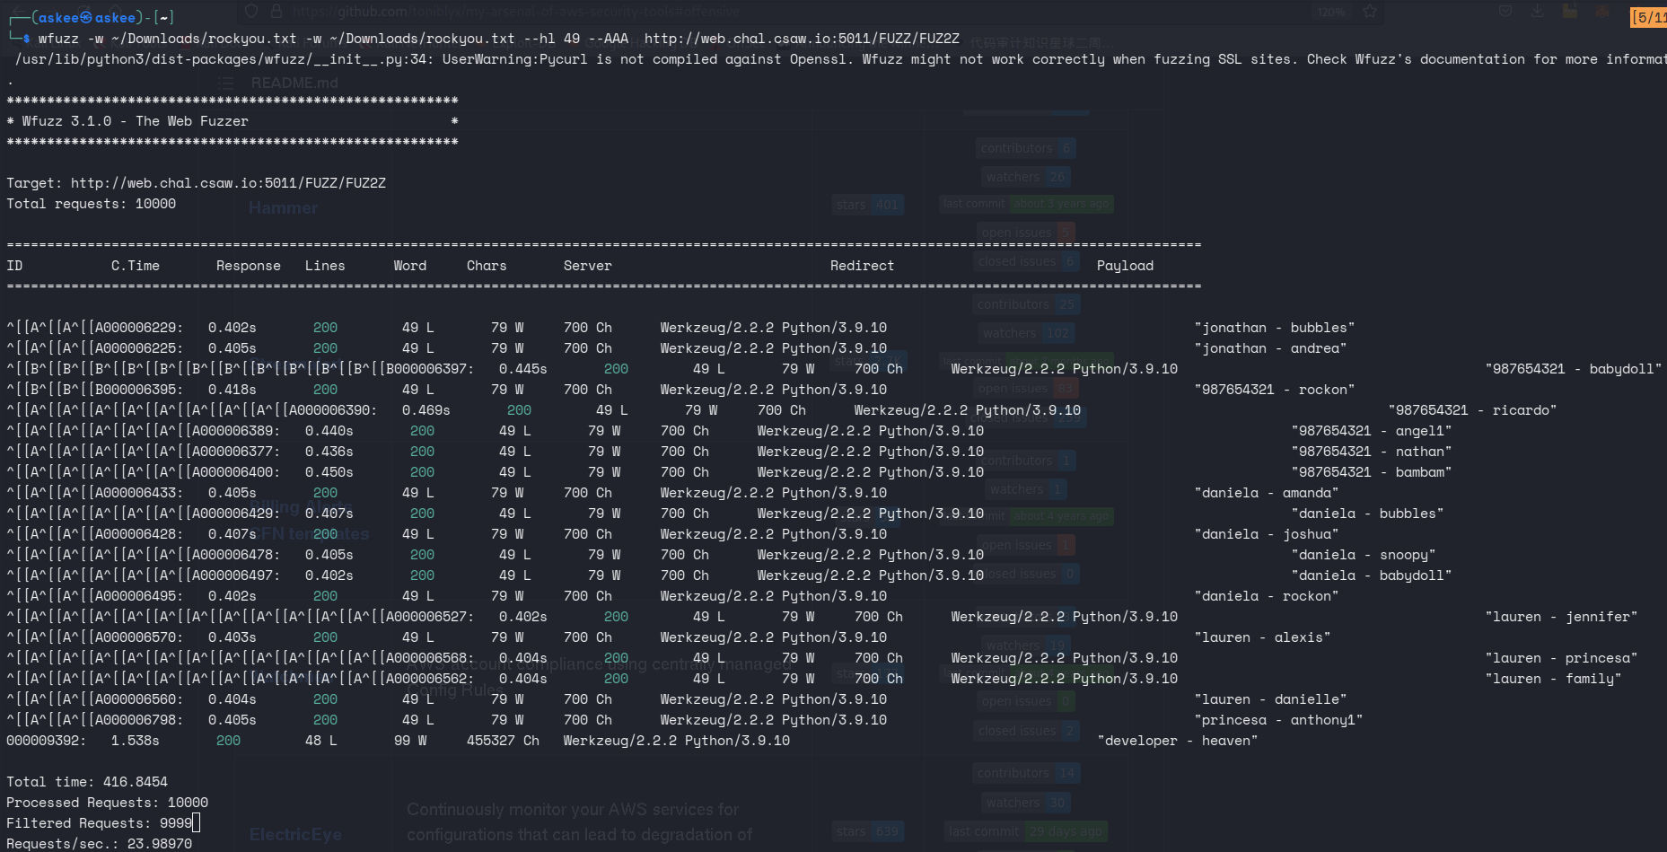Click 'Total time: 416.8454' line
Viewport: 1667px width, 852px height.
[x=87, y=782]
